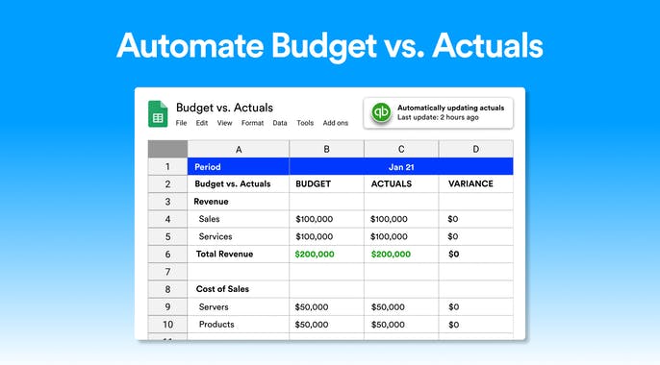This screenshot has width=660, height=365.
Task: Select row 3 header
Action: coord(167,202)
